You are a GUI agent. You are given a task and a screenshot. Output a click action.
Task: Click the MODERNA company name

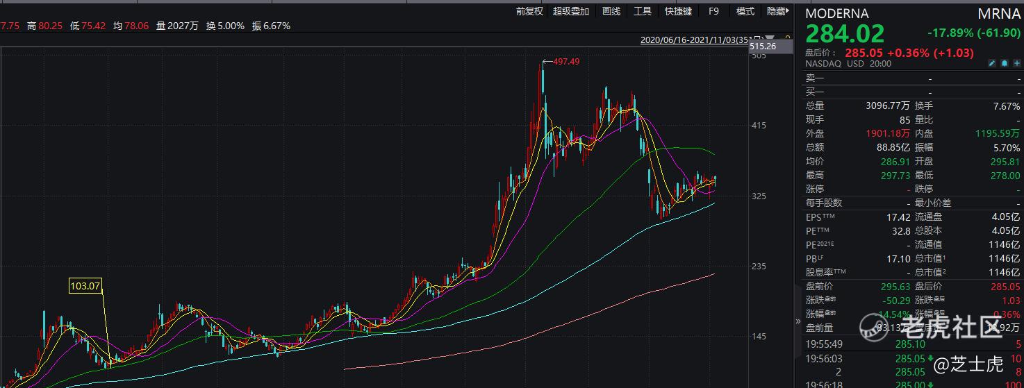[x=837, y=13]
